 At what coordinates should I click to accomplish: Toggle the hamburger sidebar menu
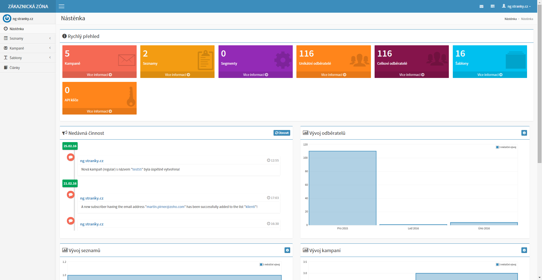[x=62, y=6]
